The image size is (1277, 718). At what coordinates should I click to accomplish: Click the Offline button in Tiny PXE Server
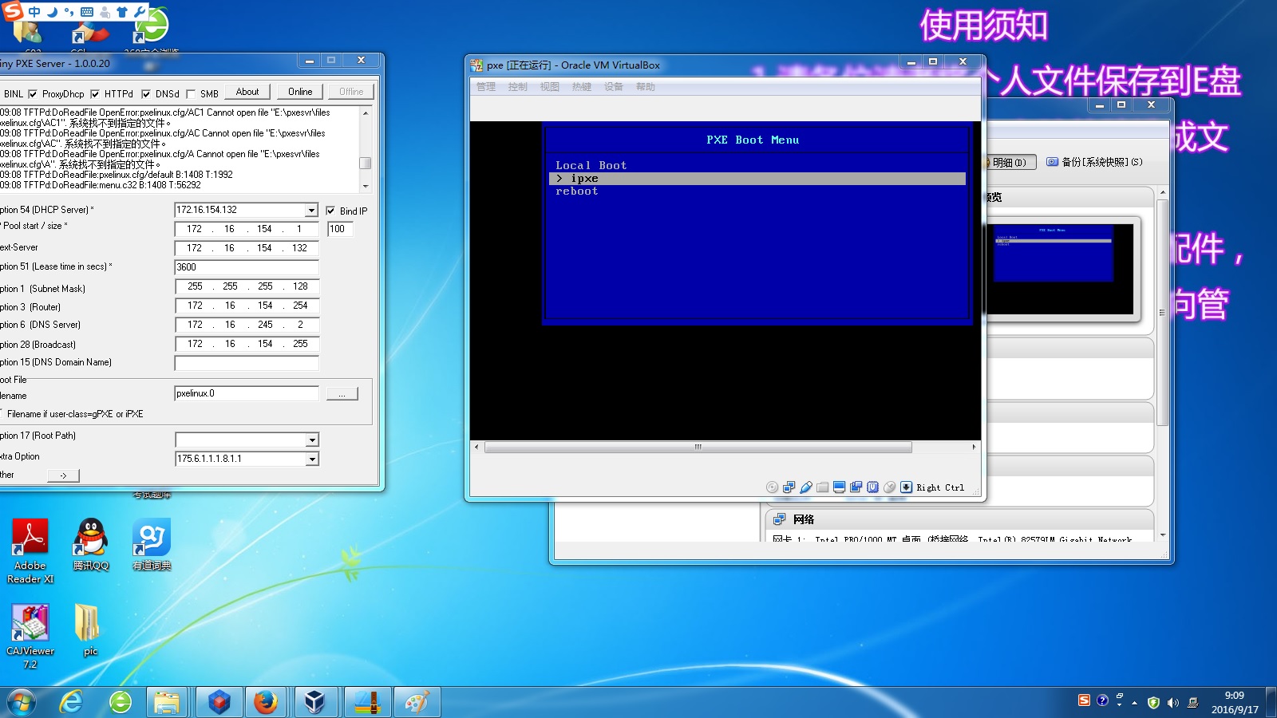pos(351,92)
